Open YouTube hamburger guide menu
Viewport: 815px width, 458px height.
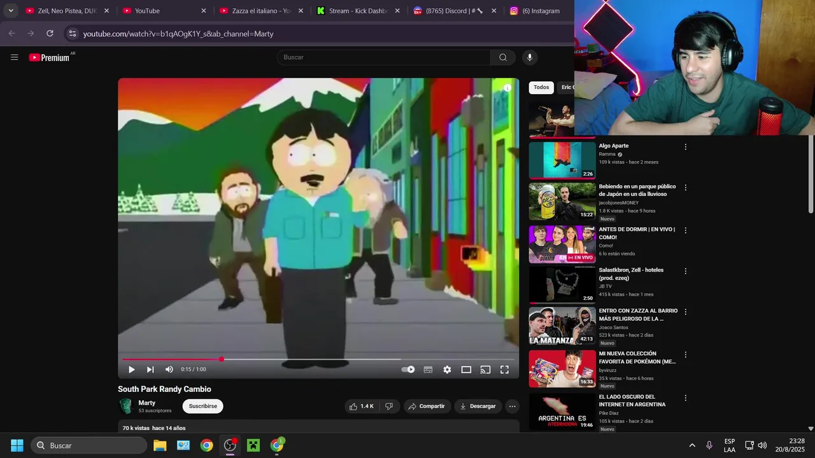click(x=14, y=57)
